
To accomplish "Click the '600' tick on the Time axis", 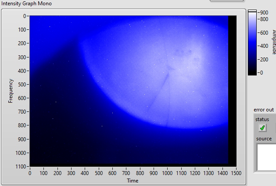I will pyautogui.click(x=112, y=173).
